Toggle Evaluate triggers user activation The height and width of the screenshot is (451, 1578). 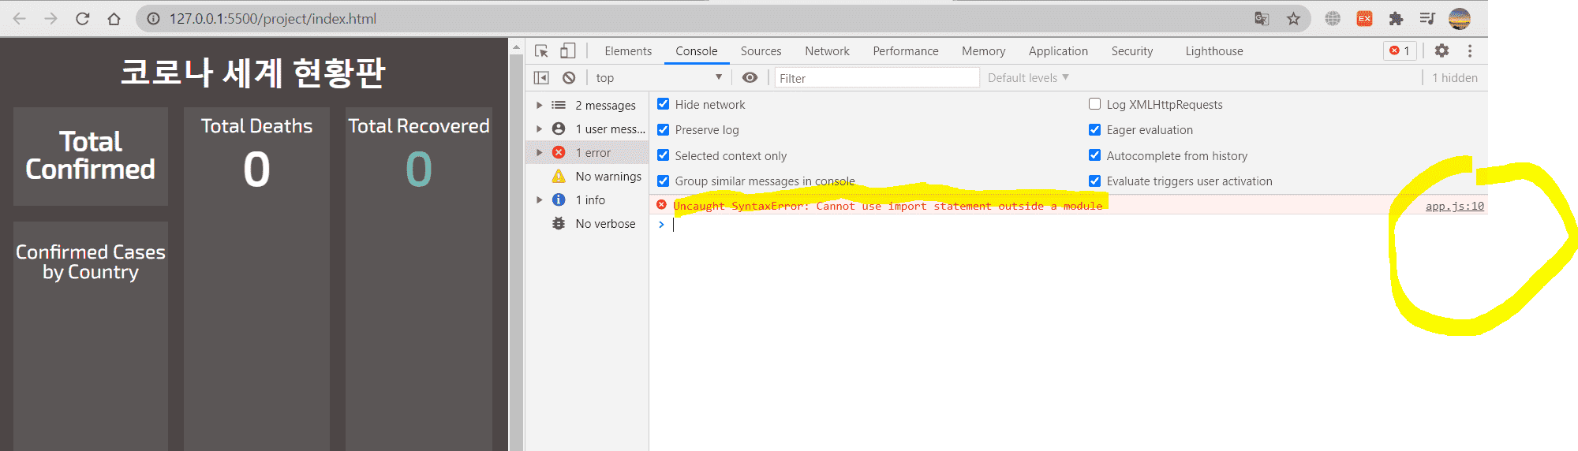[1095, 181]
